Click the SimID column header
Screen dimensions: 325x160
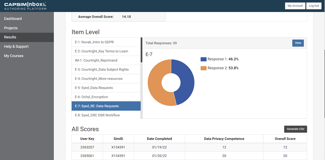pyautogui.click(x=118, y=139)
